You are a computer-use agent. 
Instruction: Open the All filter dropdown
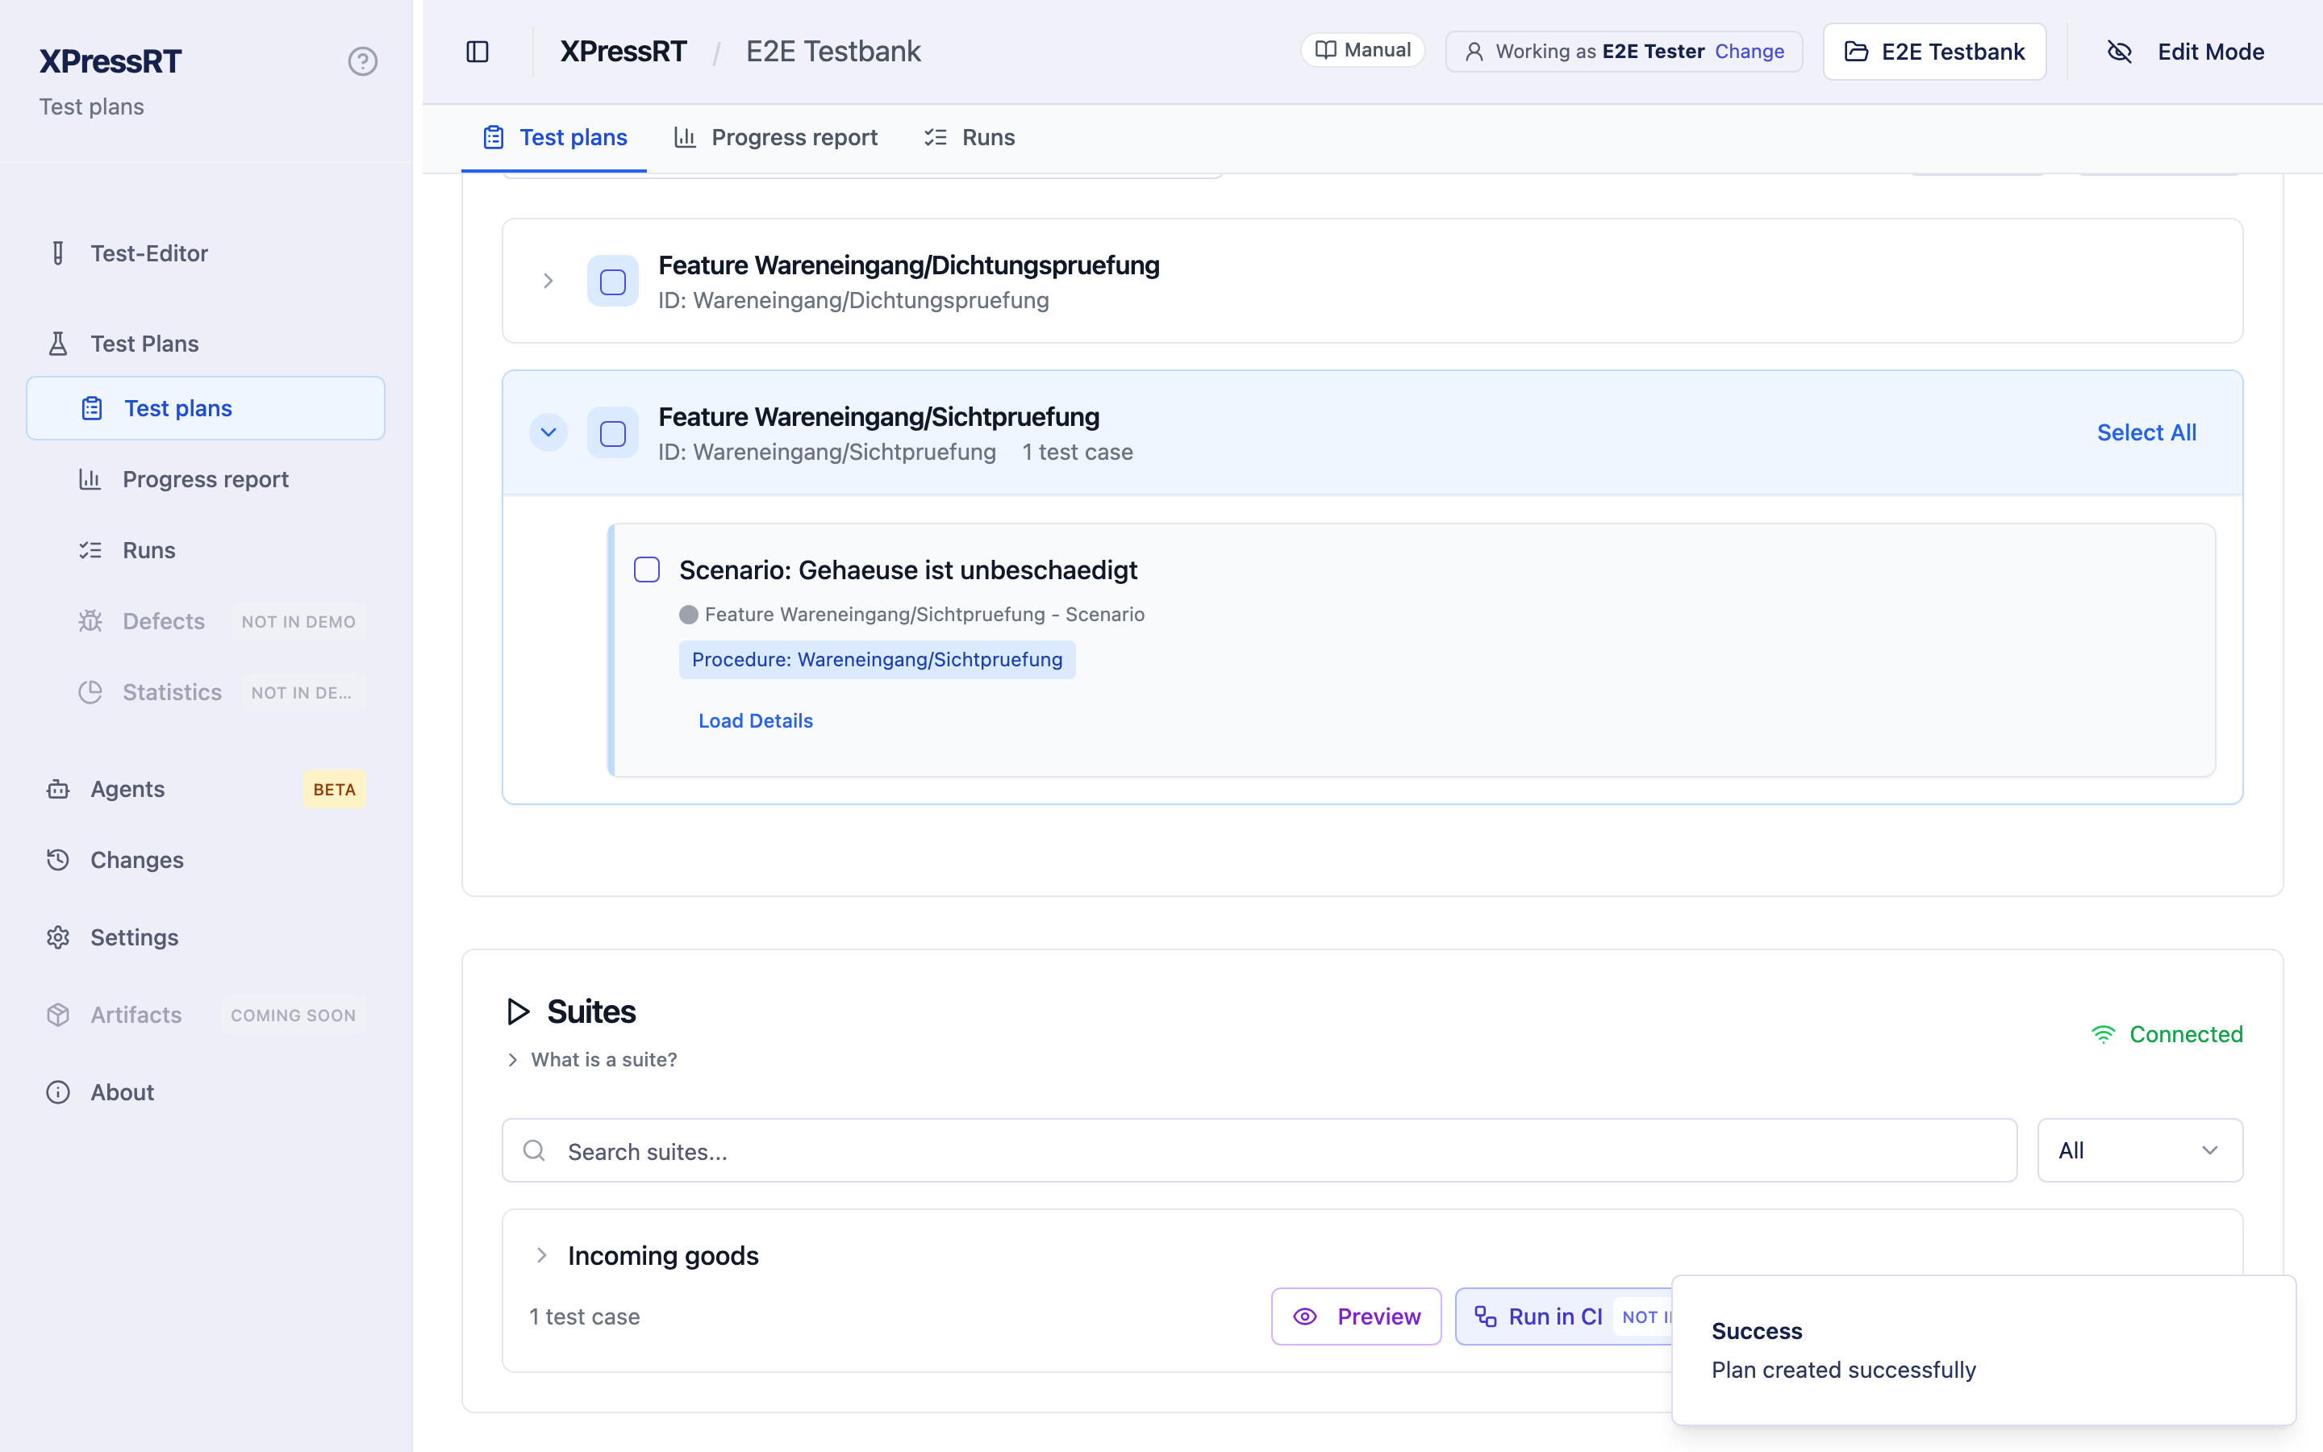[2140, 1150]
